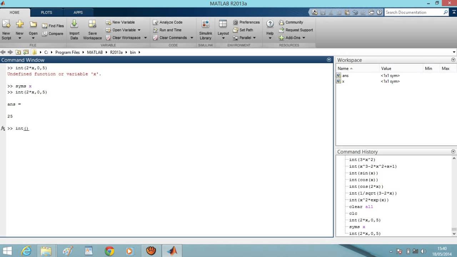
Task: Select syms x in Command History
Action: point(357,227)
